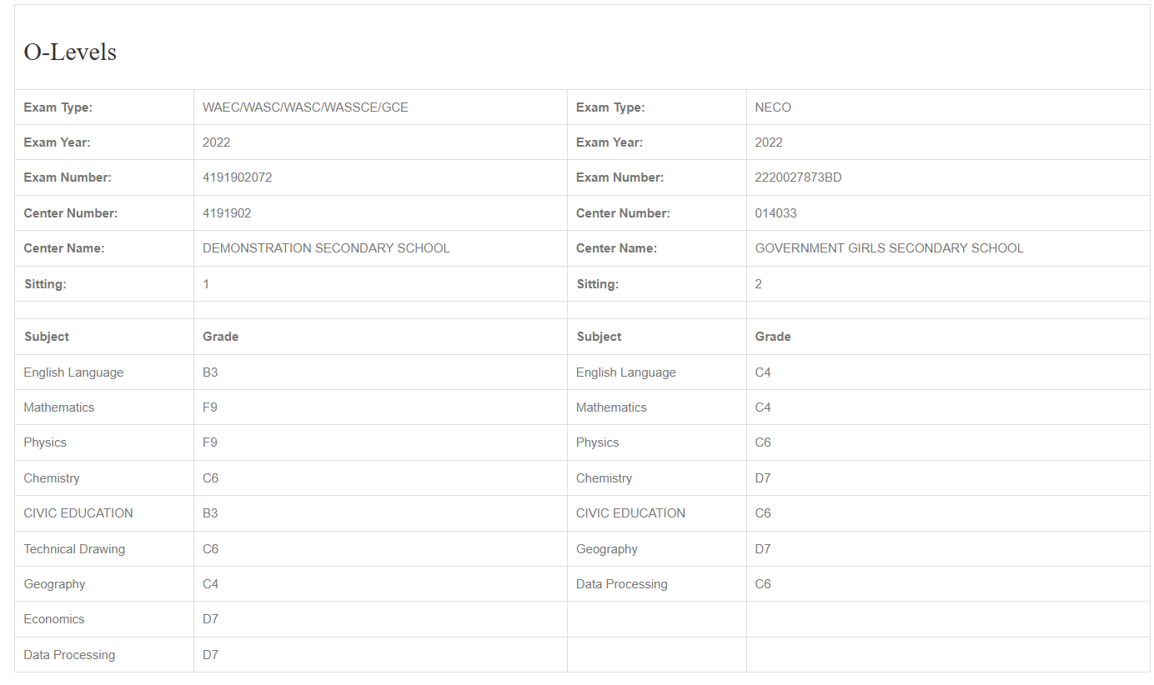Click the WAEC Geography C4 grade
This screenshot has width=1154, height=685.
click(210, 584)
